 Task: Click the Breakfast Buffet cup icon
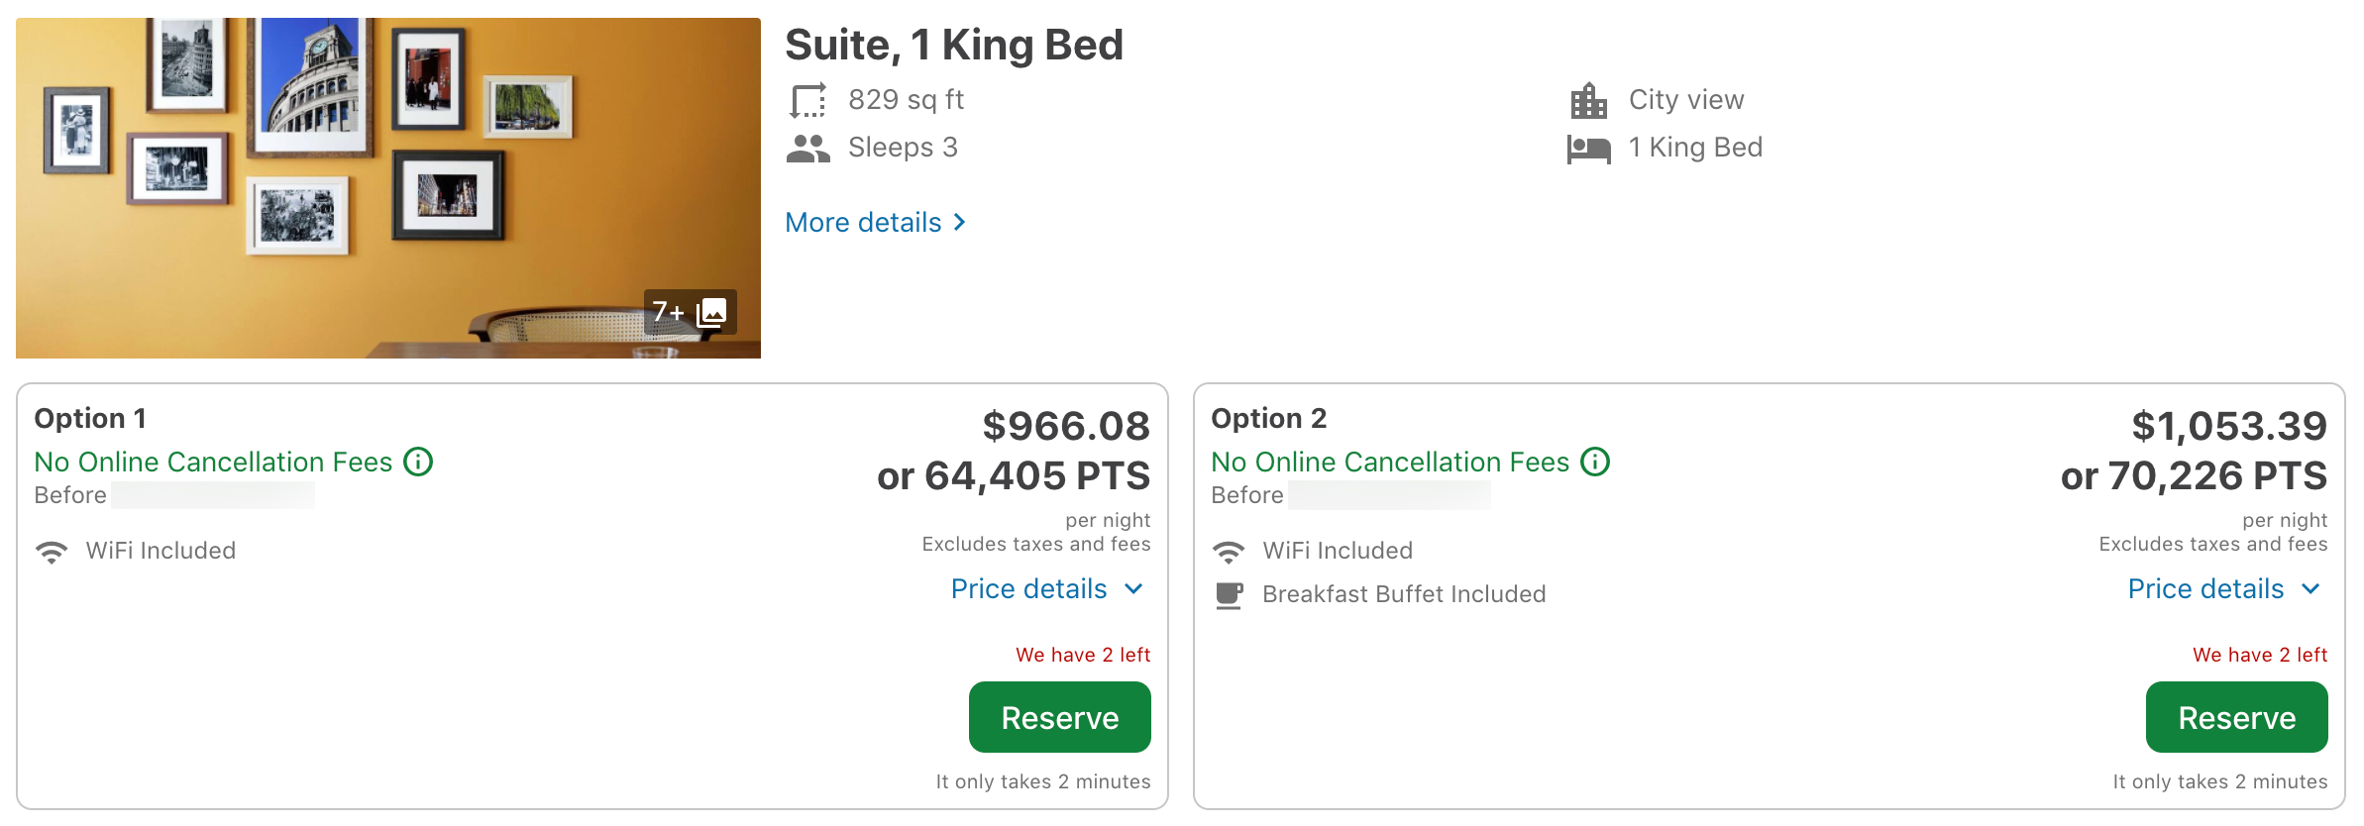(1229, 594)
